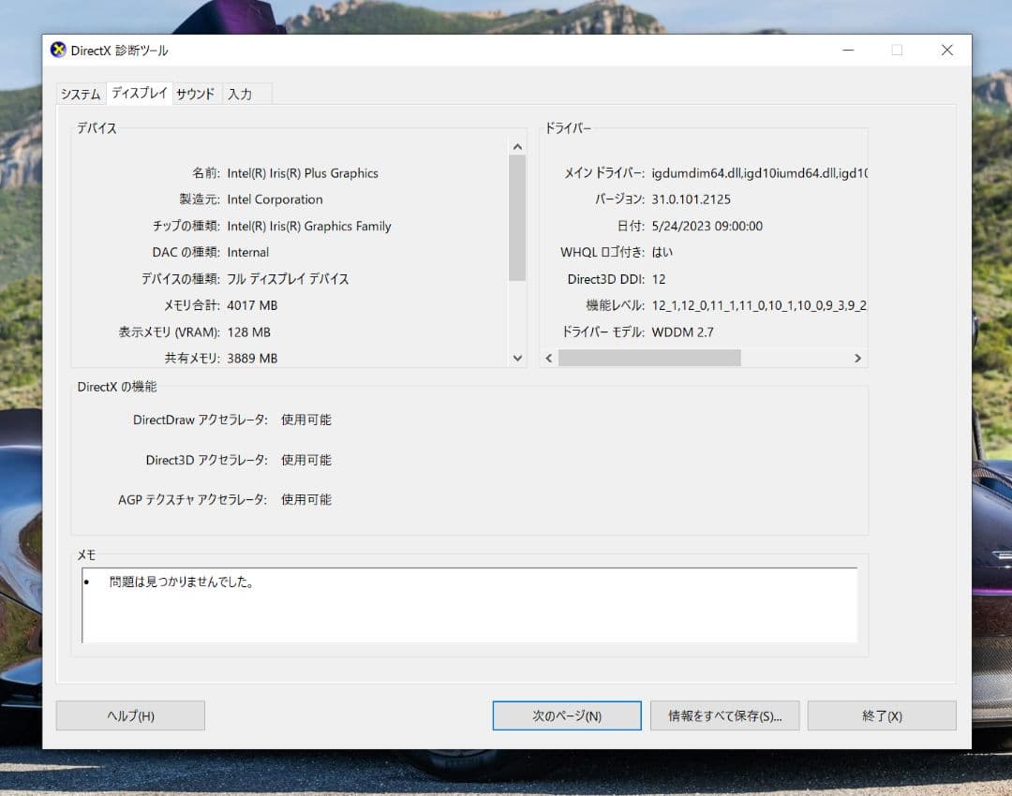Open help with the ヘルプ(H) button
This screenshot has width=1012, height=796.
point(130,715)
